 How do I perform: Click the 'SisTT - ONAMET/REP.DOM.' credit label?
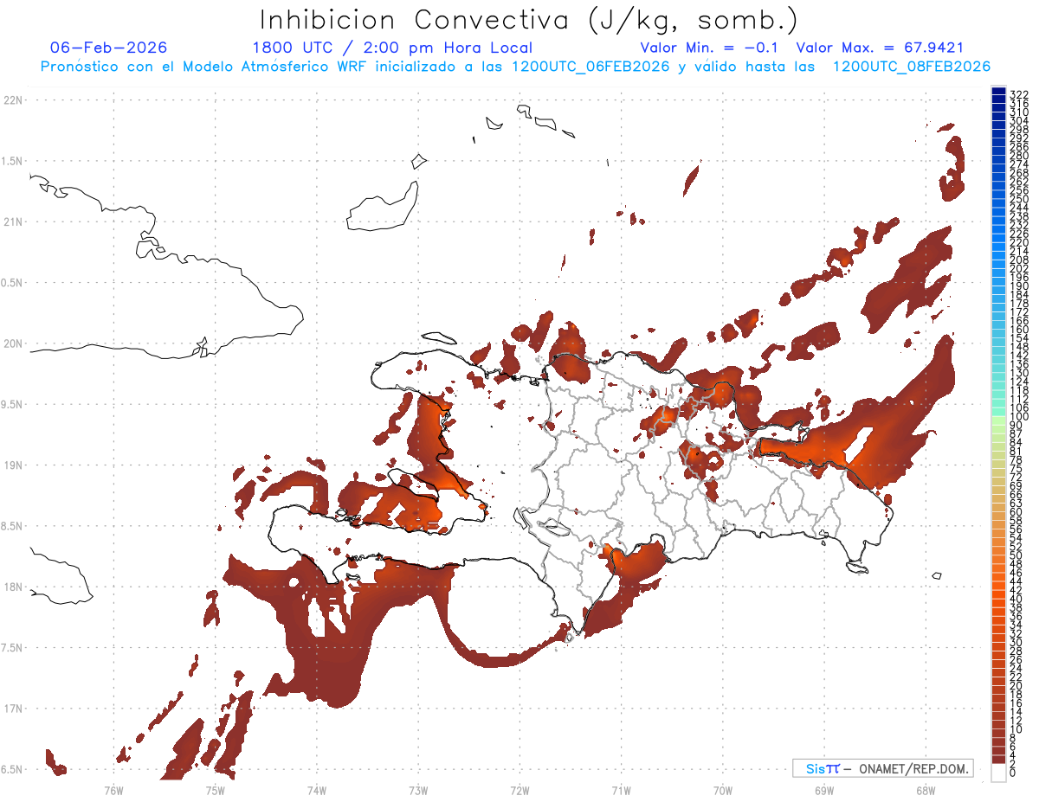pyautogui.click(x=883, y=768)
